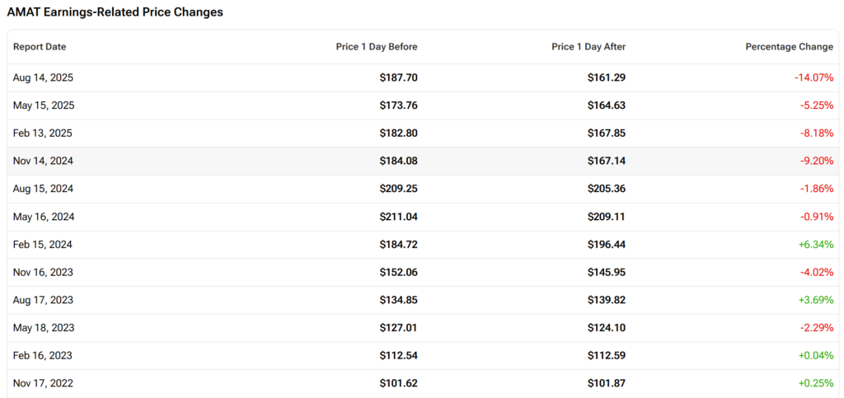The width and height of the screenshot is (844, 398).
Task: Select the Nov 16, 2023 report date
Action: (44, 272)
